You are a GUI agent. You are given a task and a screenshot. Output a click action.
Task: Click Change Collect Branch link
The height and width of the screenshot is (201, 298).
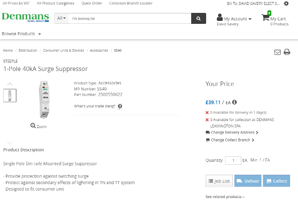click(x=230, y=140)
